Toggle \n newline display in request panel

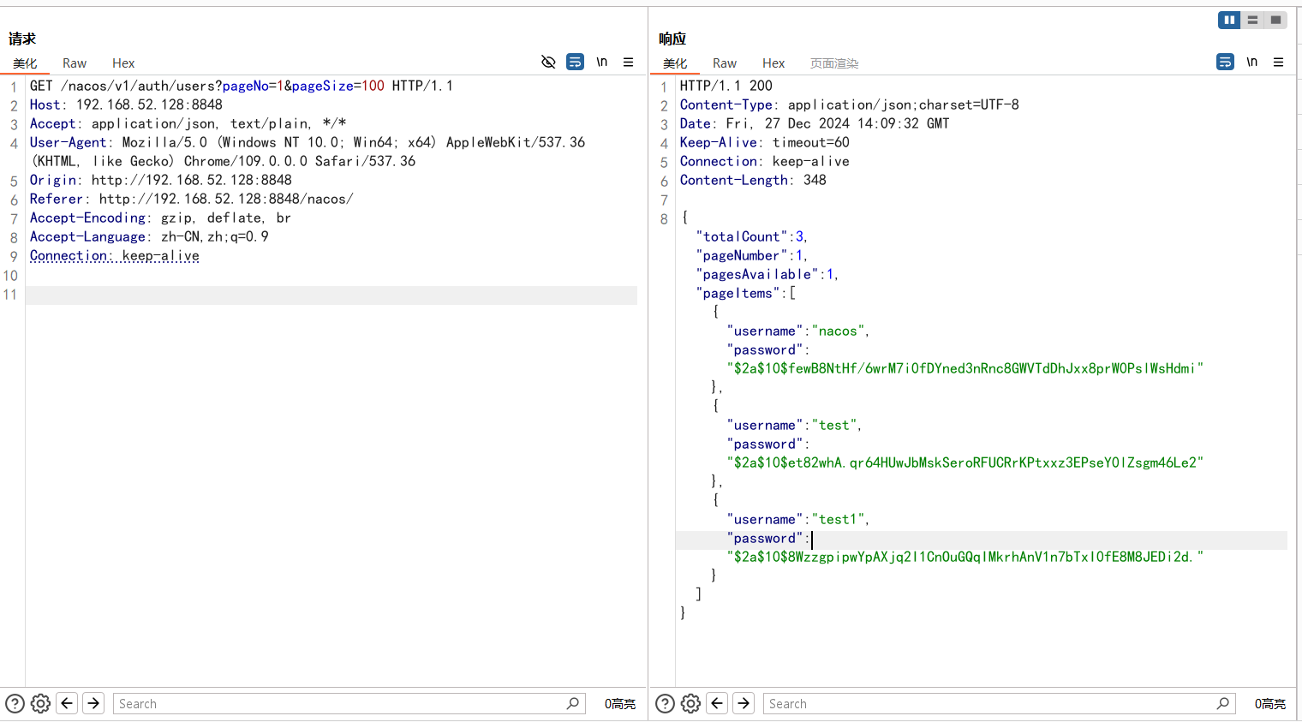[602, 62]
